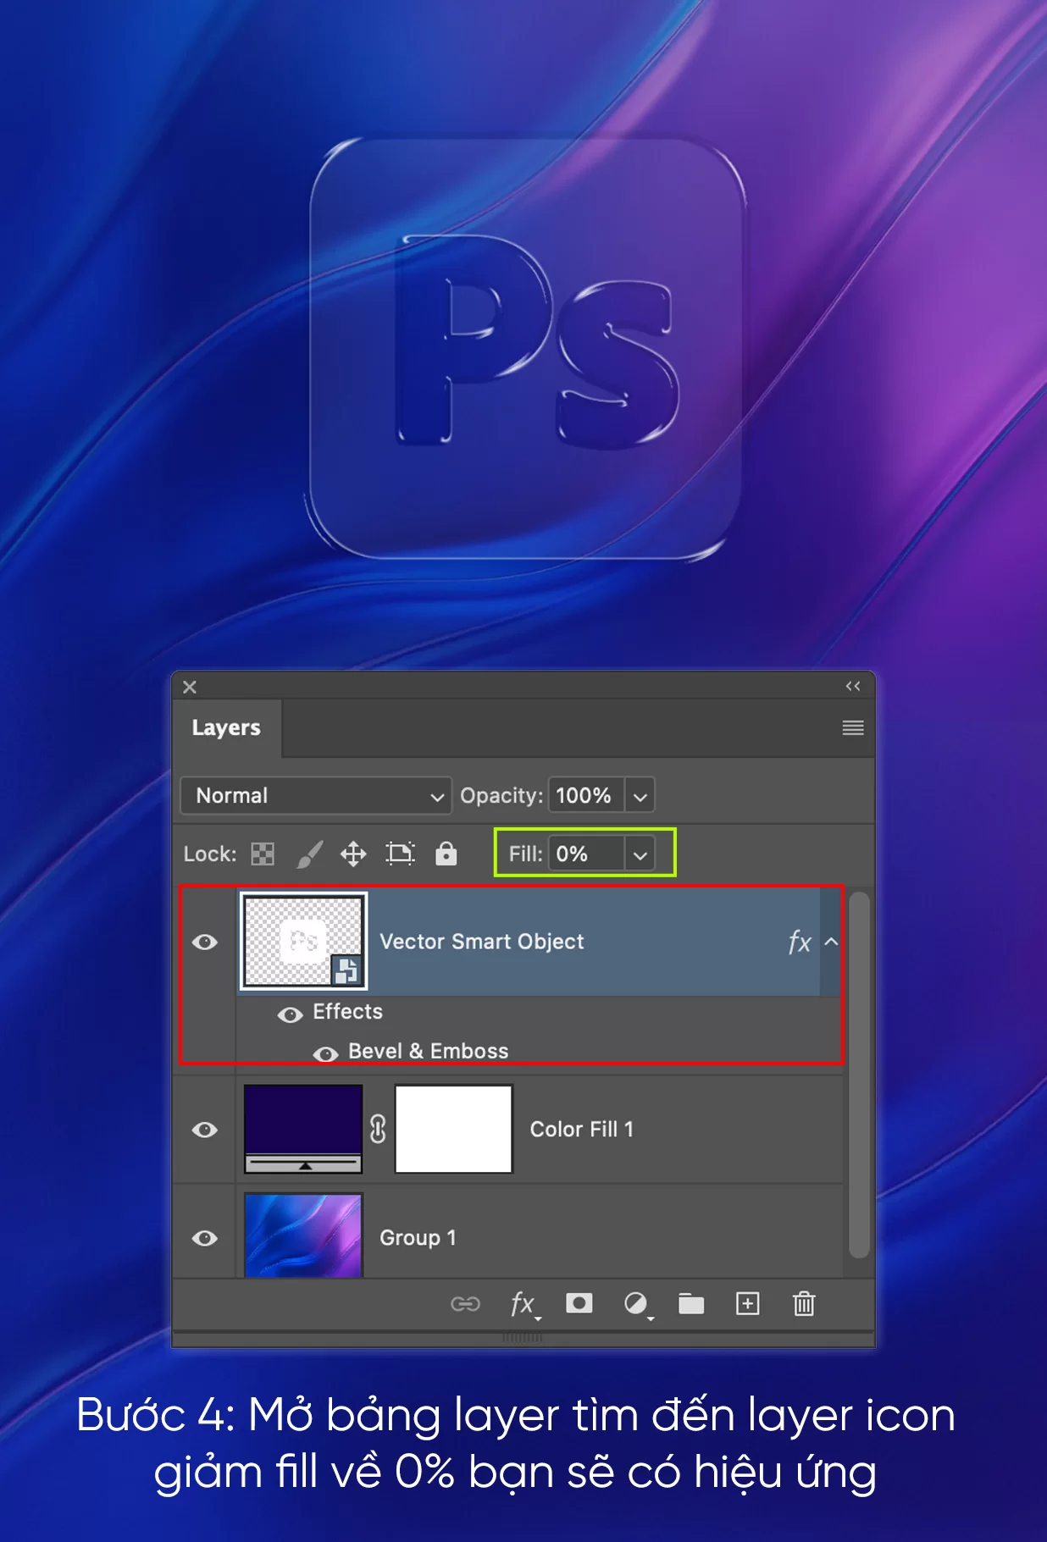
Task: Open the Layers panel hamburger menu
Action: [x=853, y=728]
